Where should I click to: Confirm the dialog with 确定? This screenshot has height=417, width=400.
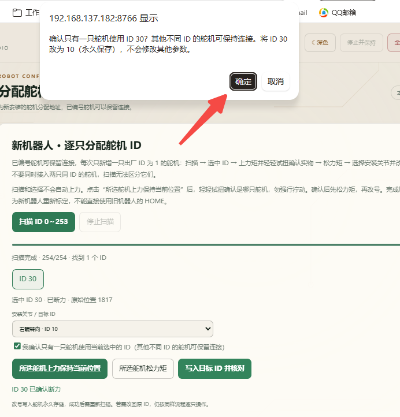click(243, 81)
